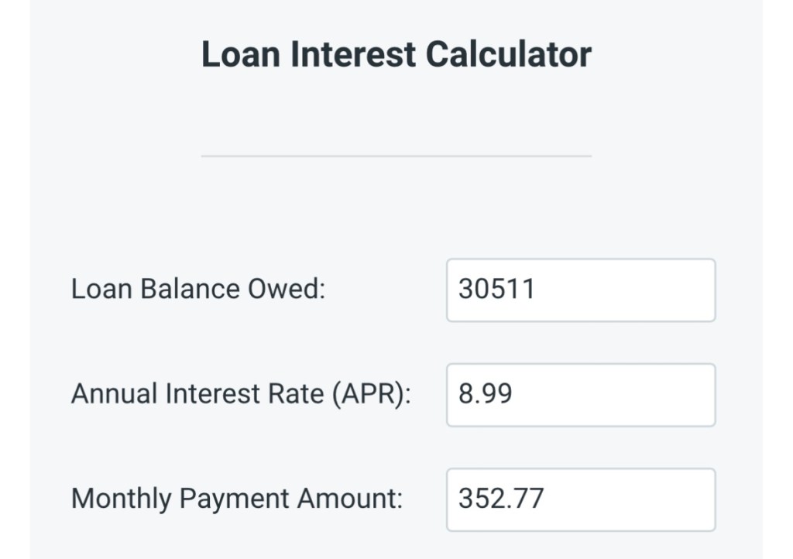Click the Loan Interest Calculator heading
793x559 pixels.
(396, 55)
